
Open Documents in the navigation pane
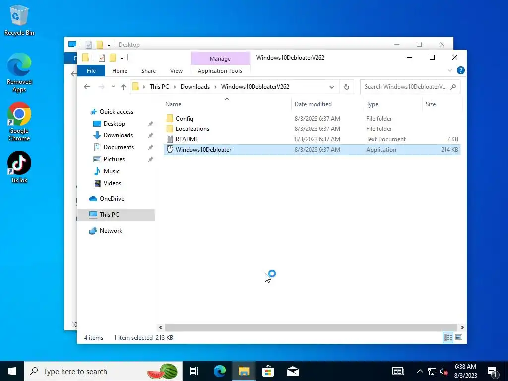pos(119,147)
